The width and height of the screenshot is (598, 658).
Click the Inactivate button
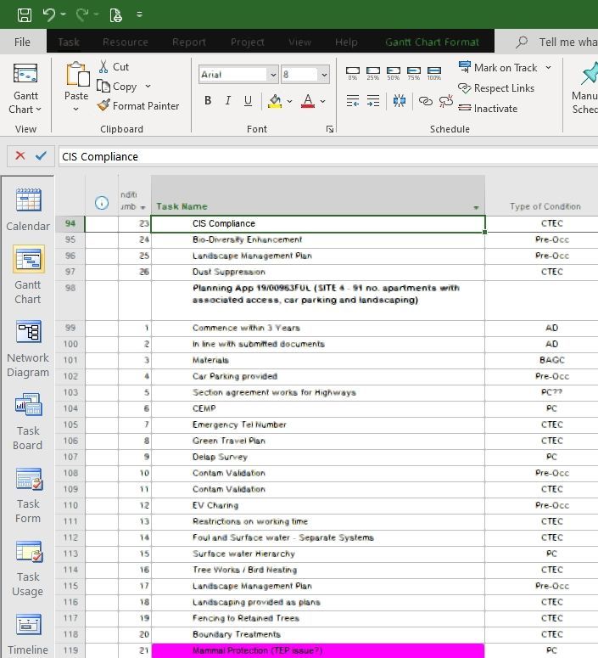click(488, 109)
